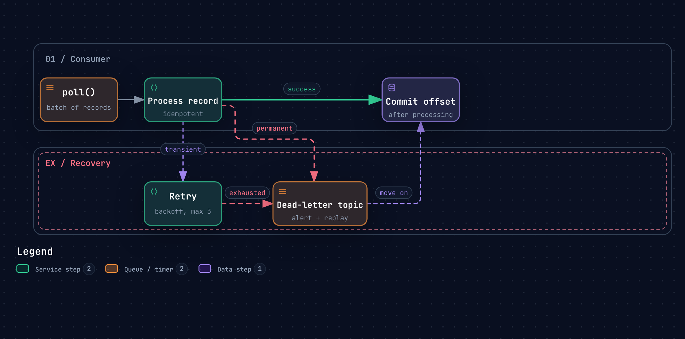The height and width of the screenshot is (339, 685).
Task: Click the transient edge label
Action: [183, 149]
